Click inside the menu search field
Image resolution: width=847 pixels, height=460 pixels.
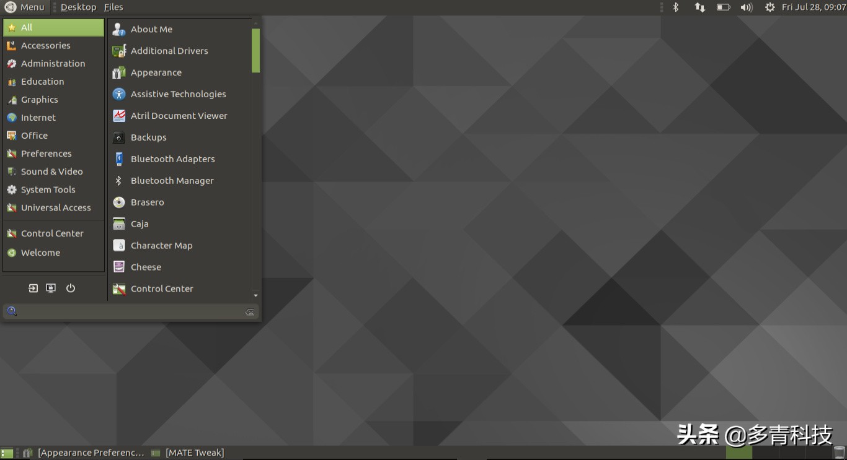click(x=131, y=312)
